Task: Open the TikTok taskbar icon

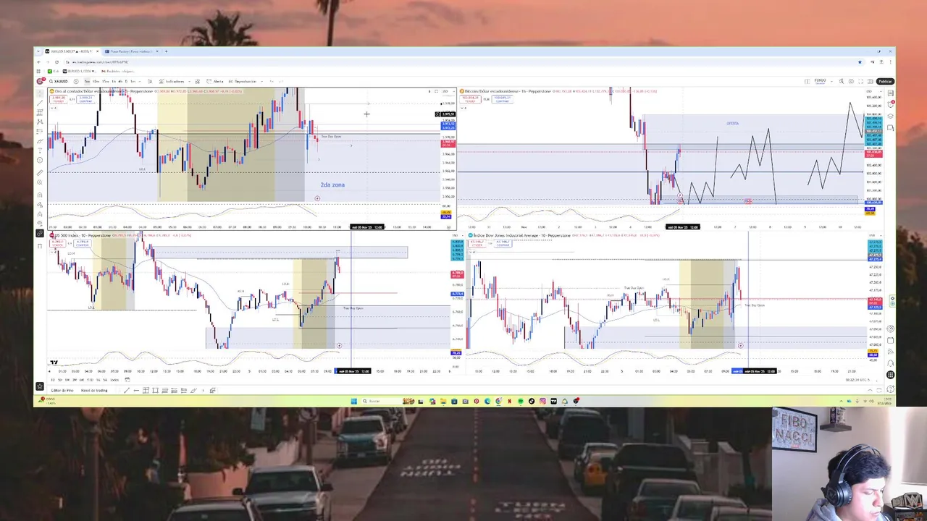Action: pyautogui.click(x=532, y=401)
